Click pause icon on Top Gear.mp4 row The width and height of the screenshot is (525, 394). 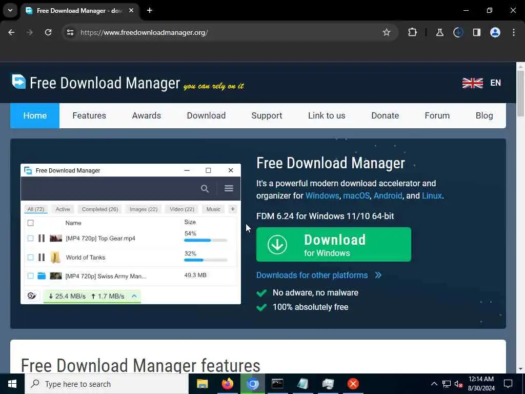[42, 238]
